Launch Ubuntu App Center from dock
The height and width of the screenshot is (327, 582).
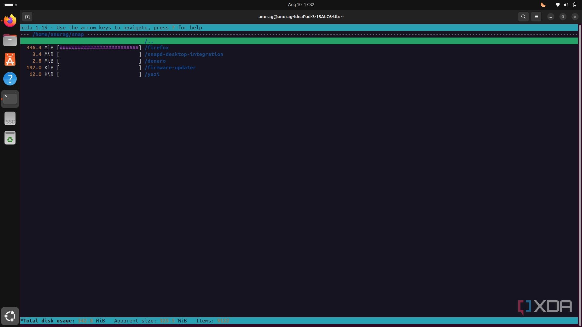(x=10, y=59)
